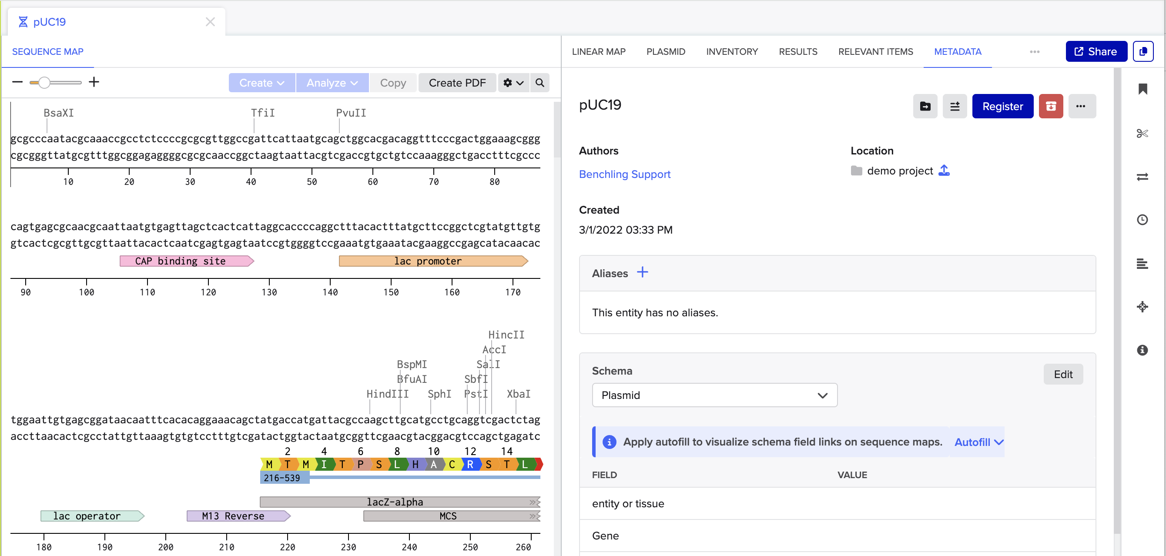Click move to folder icon
The image size is (1166, 556).
[925, 107]
